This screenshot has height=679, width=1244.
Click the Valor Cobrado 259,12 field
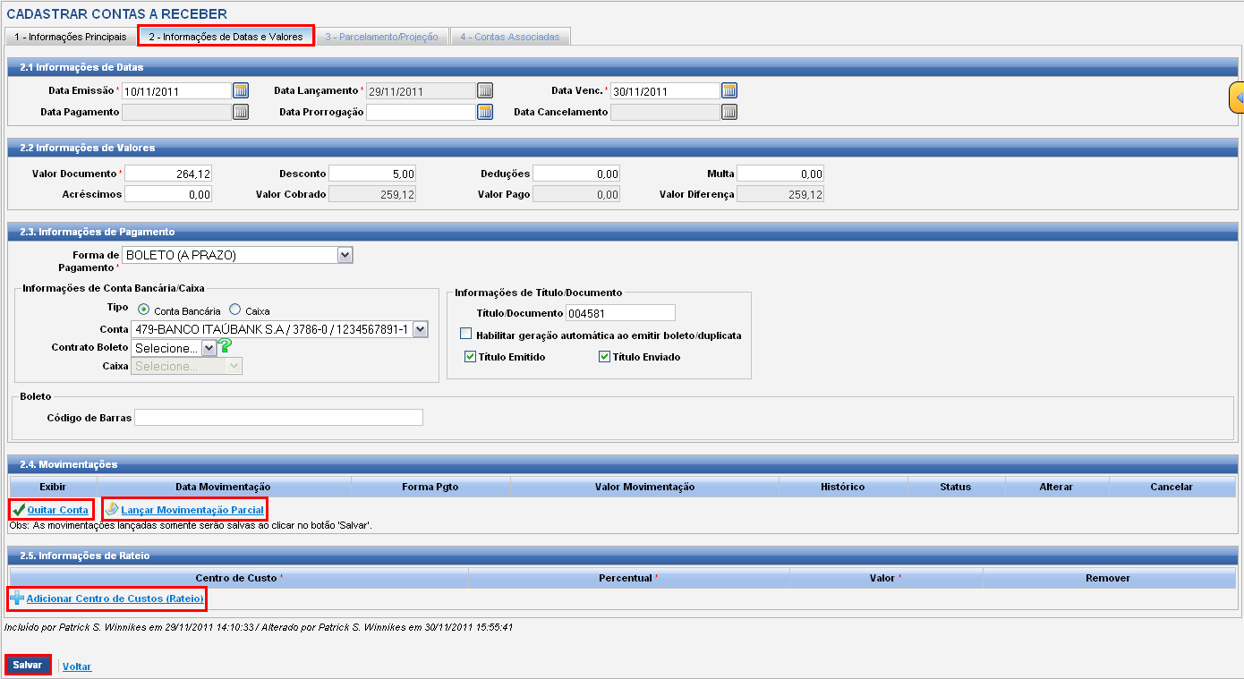(372, 194)
